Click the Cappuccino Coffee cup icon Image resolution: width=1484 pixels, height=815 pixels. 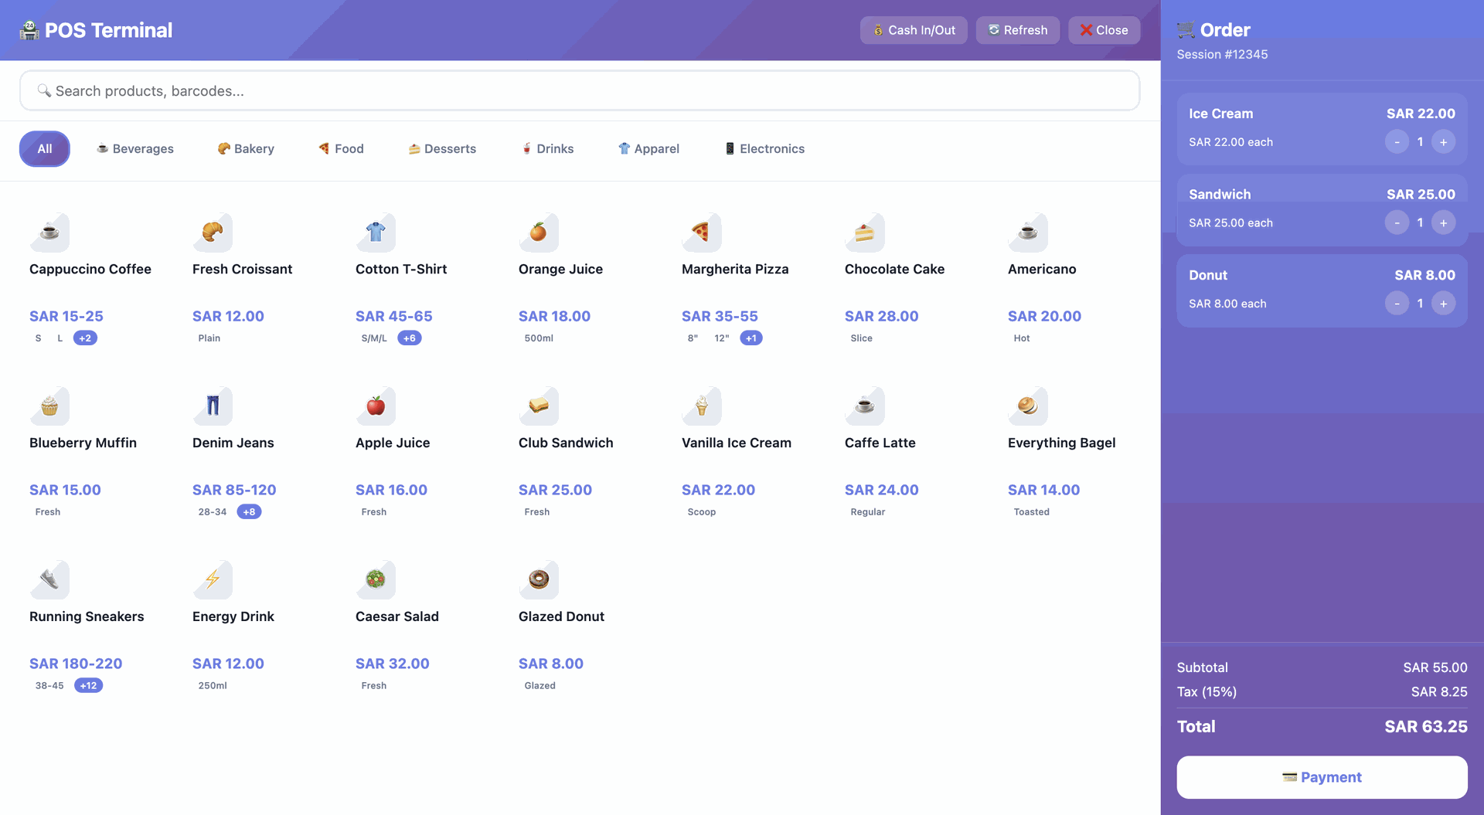click(49, 232)
